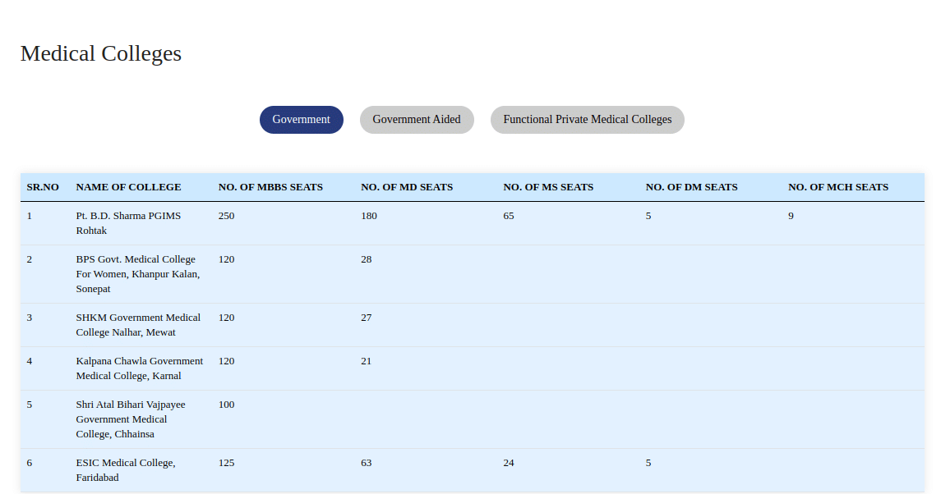Switch to the Government tab
Screen dimensions: 941x494
[x=301, y=120]
